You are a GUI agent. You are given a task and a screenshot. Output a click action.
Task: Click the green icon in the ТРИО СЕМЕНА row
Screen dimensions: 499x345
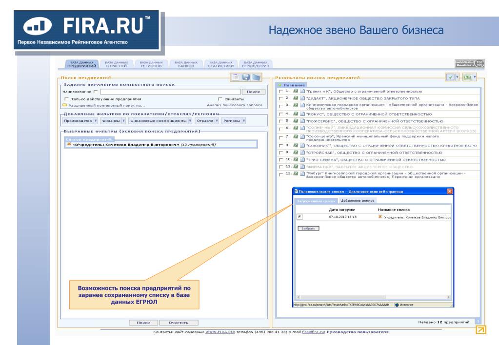point(296,159)
